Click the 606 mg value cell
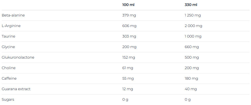The width and height of the screenshot is (251, 105). tap(129, 26)
